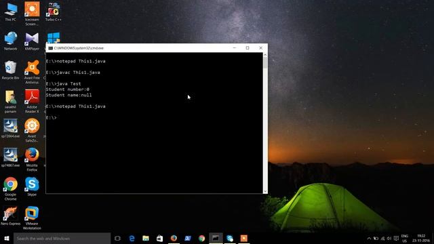Click cmd scrollbar up arrow

265,55
